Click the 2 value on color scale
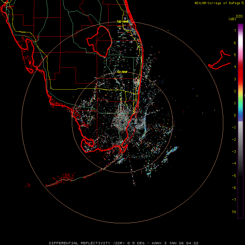The height and width of the screenshot is (245, 245). [x=235, y=91]
